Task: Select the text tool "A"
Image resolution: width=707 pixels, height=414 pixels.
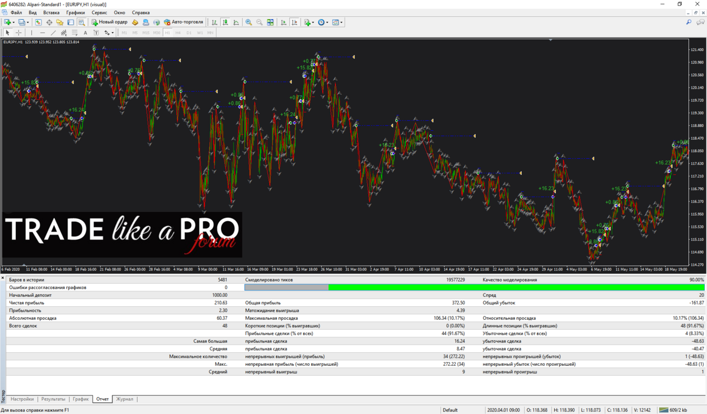Action: (85, 33)
